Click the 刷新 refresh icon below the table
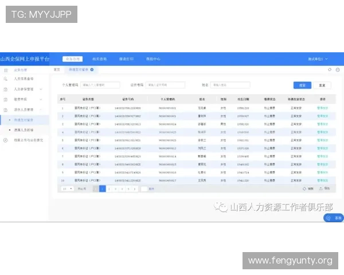The height and width of the screenshot is (275, 344). pos(304,188)
